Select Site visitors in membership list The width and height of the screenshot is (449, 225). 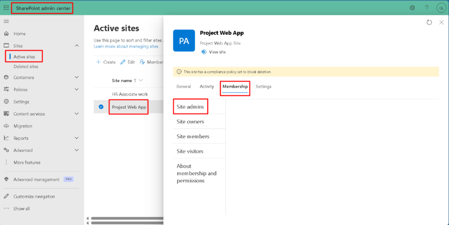(x=190, y=151)
